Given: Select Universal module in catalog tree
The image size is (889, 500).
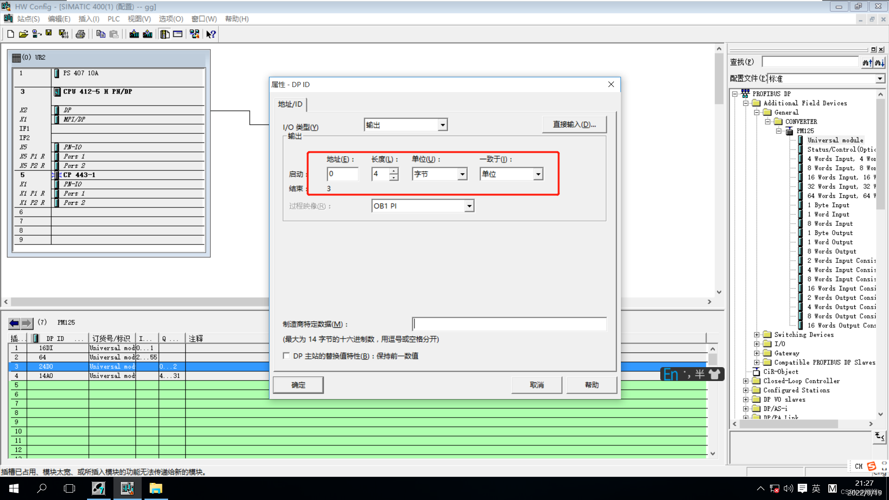Looking at the screenshot, I should 835,140.
